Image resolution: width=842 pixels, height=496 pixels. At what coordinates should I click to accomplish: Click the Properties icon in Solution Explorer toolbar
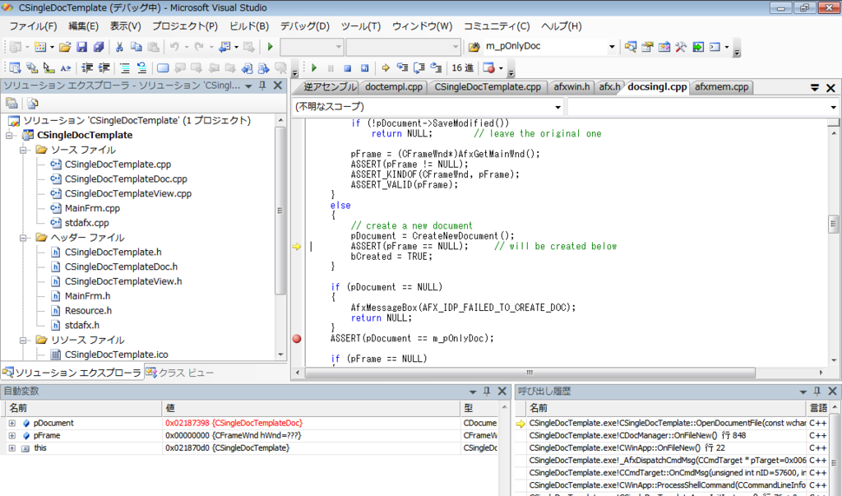12,103
